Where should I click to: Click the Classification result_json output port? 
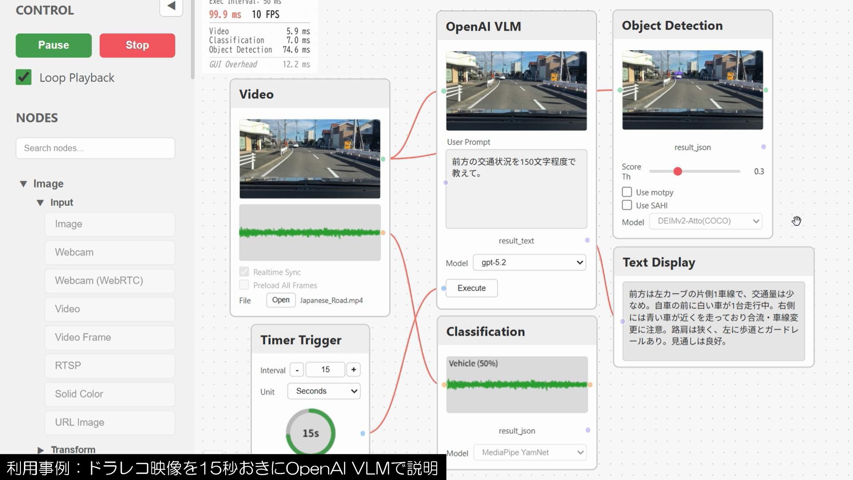[x=588, y=430]
